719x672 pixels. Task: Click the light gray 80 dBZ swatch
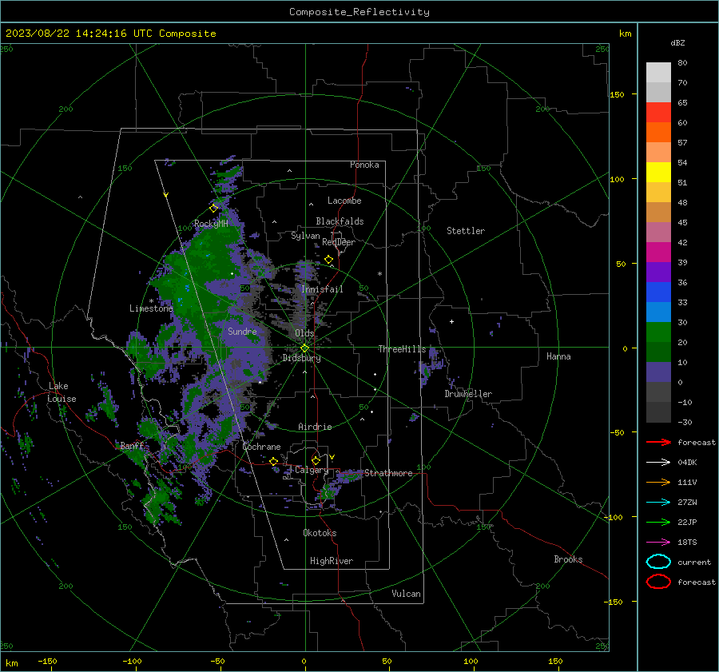pos(658,73)
